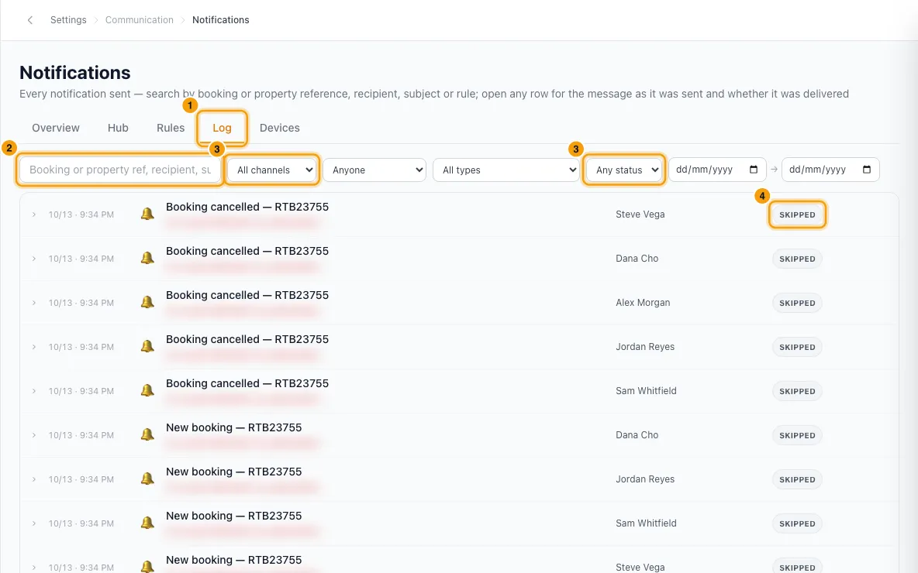The height and width of the screenshot is (573, 918).
Task: Switch to the Overview tab
Action: click(56, 128)
